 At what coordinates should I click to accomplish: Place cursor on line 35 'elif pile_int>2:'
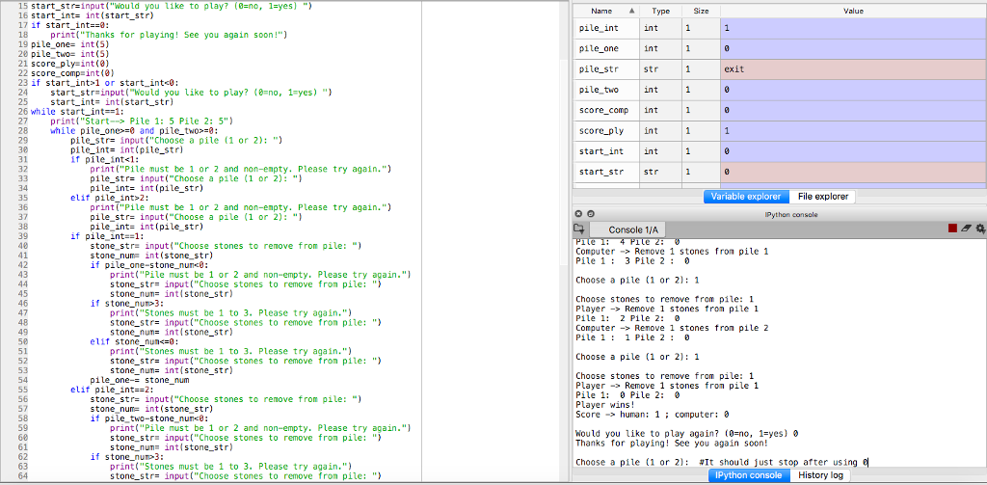coord(108,198)
